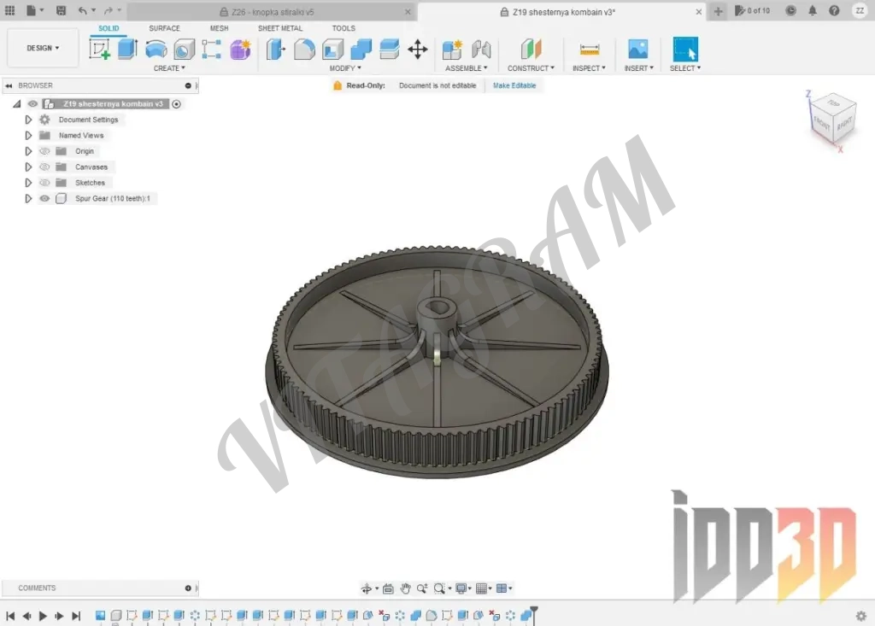The width and height of the screenshot is (875, 626).
Task: Switch to the SHEET METAL tab
Action: (x=280, y=28)
